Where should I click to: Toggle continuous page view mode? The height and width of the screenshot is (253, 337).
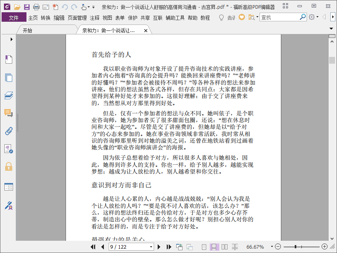point(214,247)
